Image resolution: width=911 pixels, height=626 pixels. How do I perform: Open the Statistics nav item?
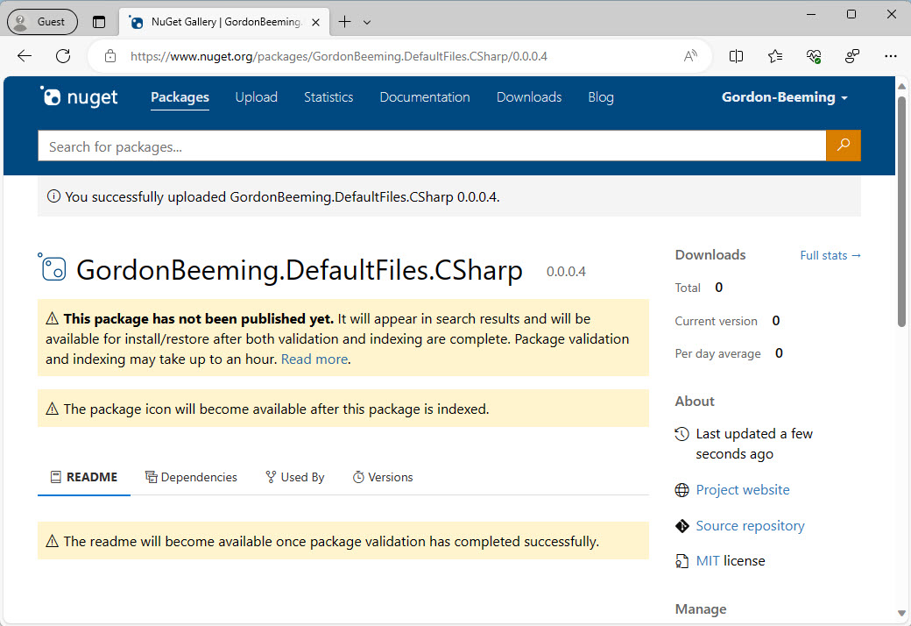pos(328,97)
